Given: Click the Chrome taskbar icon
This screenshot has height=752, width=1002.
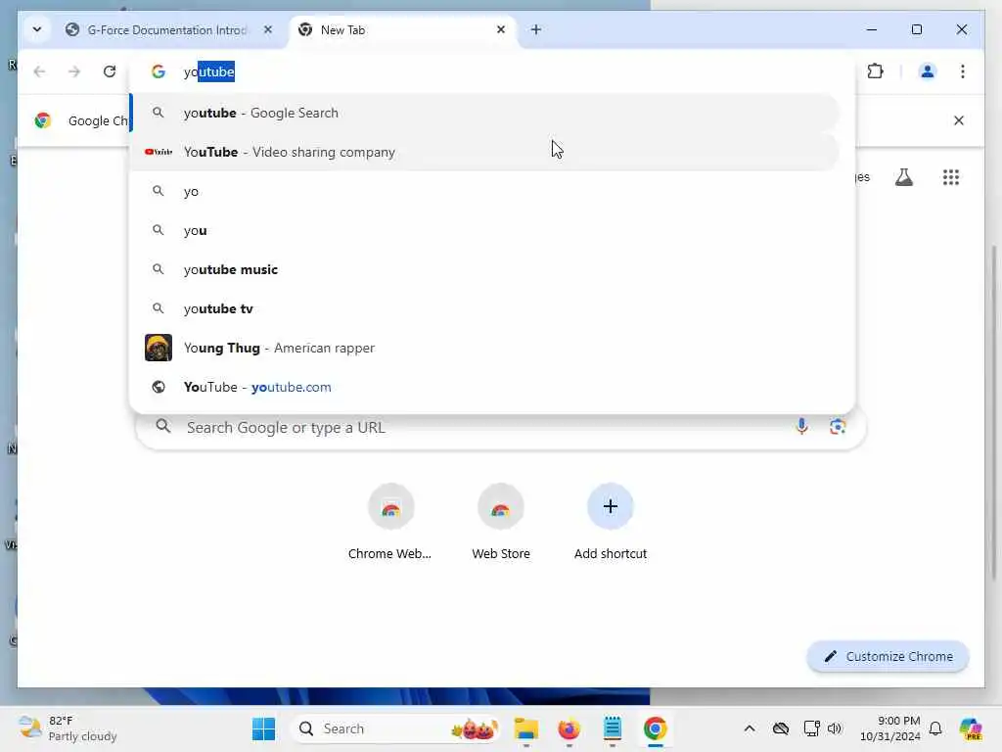Looking at the screenshot, I should click(655, 728).
